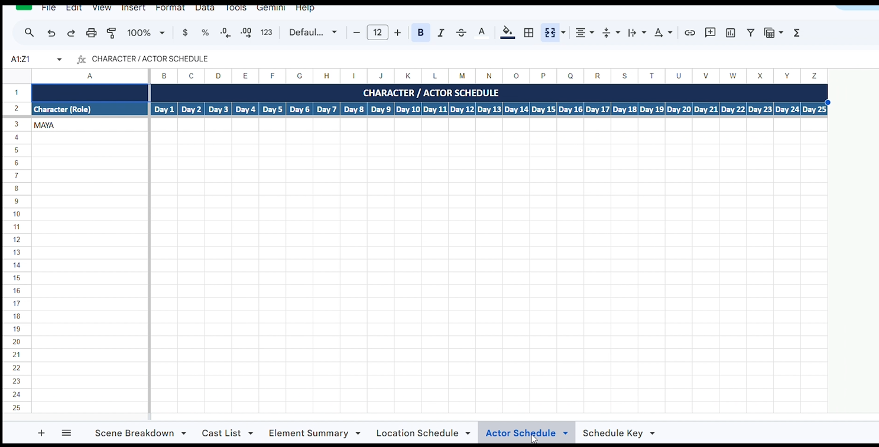Toggle italic formatting

[x=440, y=33]
